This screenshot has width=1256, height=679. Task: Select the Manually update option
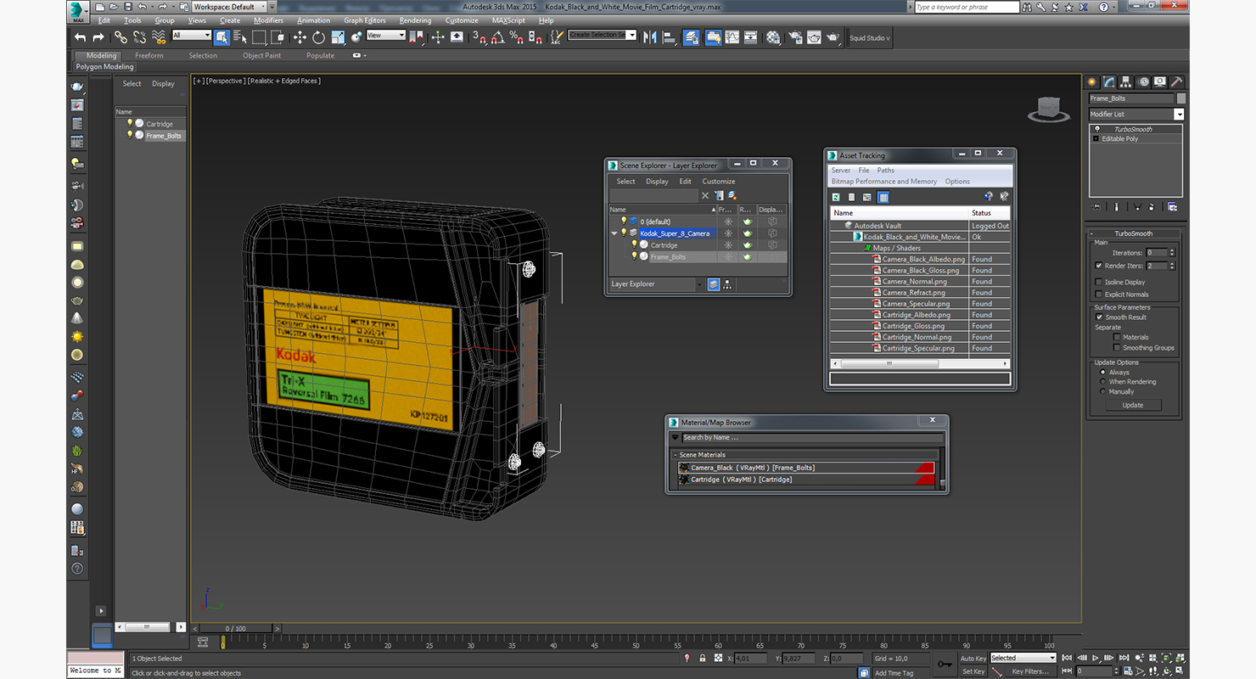(1103, 392)
